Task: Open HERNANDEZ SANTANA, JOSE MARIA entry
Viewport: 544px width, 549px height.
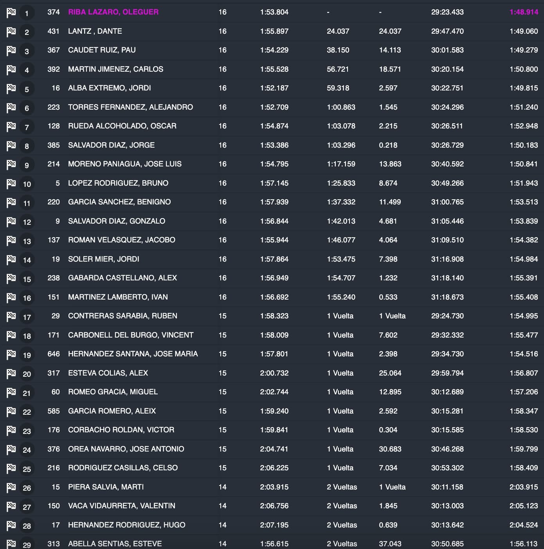Action: click(x=133, y=354)
